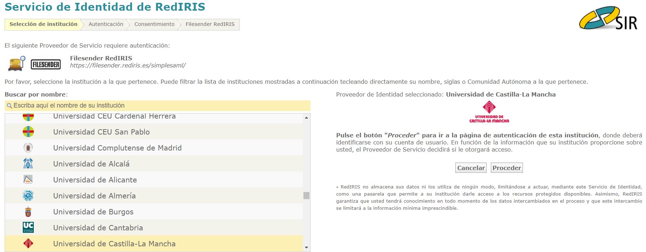Click the institution list scrollbar thumb
Screen dimensions: 646x252
pyautogui.click(x=306, y=196)
